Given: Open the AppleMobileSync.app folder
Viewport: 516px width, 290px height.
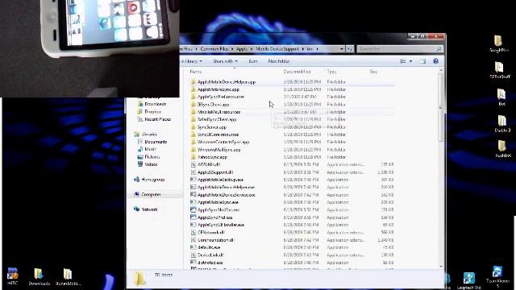Looking at the screenshot, I should coord(218,89).
